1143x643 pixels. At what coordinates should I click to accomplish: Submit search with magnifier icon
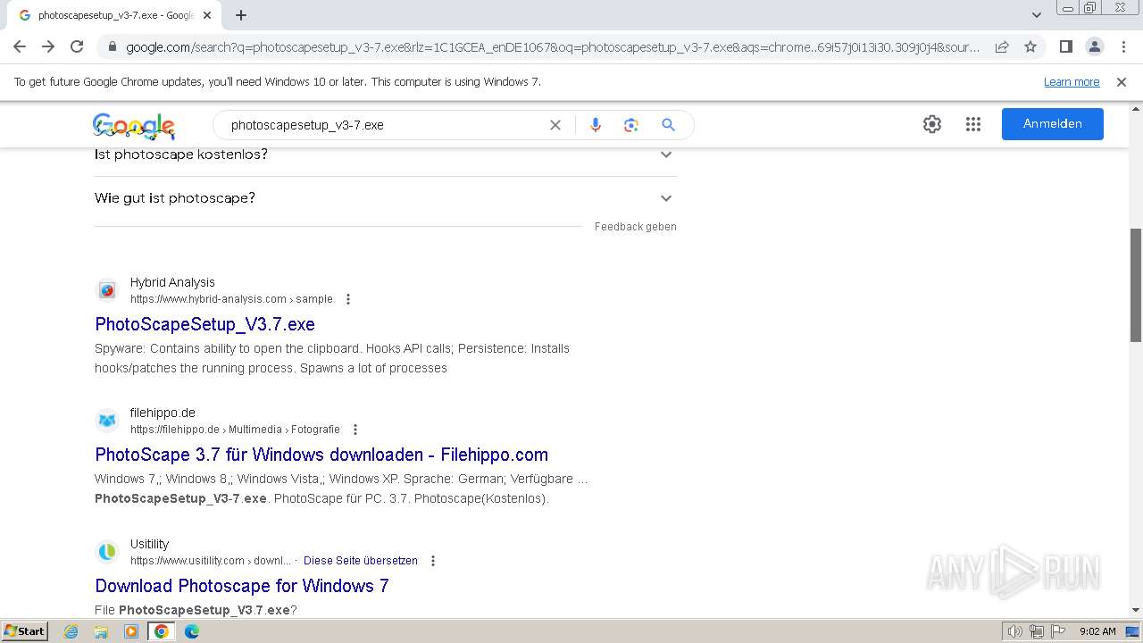click(x=668, y=125)
